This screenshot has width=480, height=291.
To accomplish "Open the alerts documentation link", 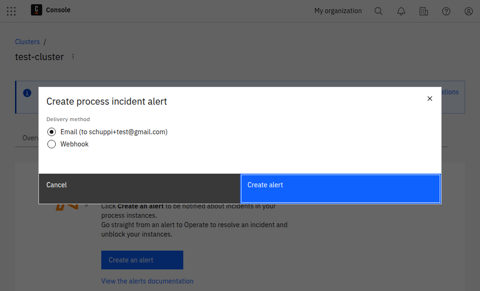I will point(147,281).
